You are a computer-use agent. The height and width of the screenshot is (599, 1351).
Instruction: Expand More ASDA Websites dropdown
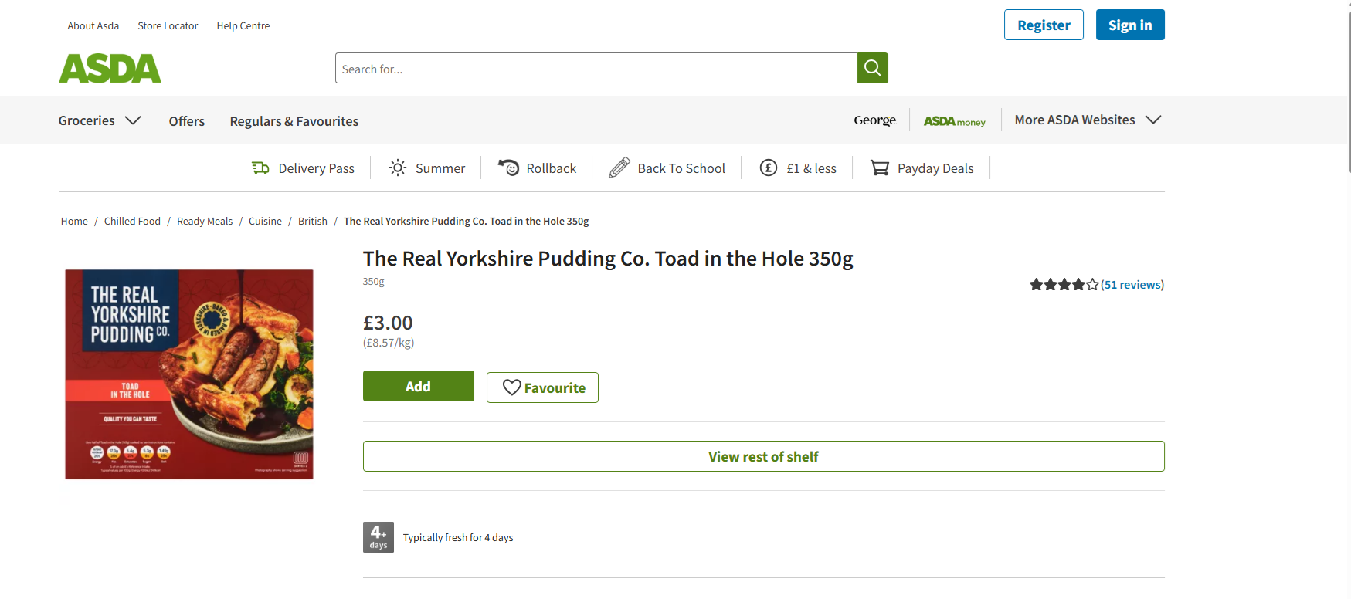point(1088,120)
